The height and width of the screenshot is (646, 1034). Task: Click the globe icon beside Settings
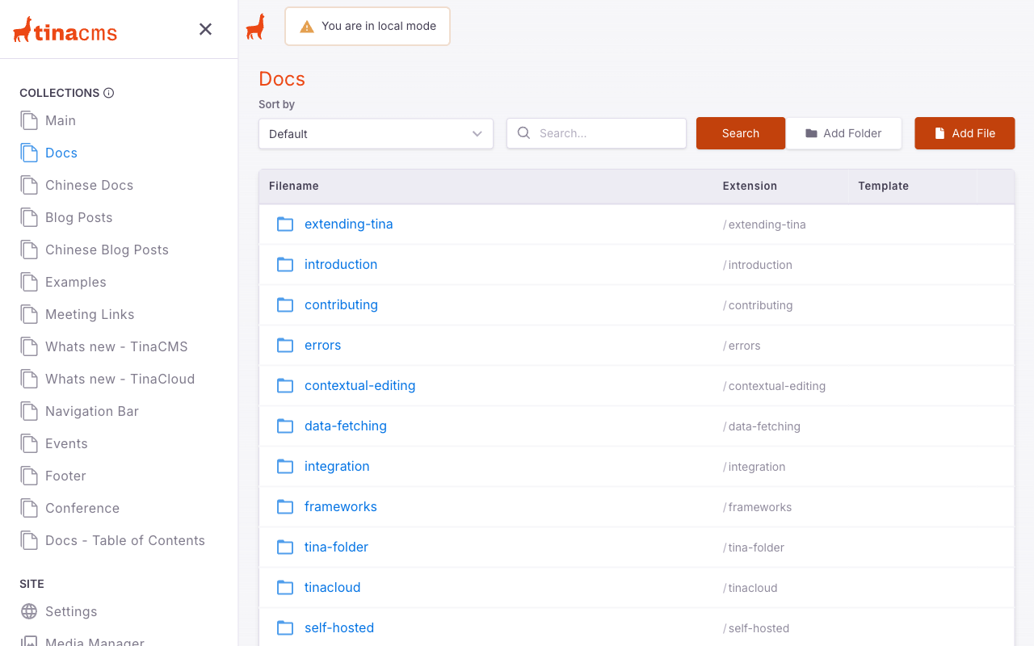(x=29, y=611)
